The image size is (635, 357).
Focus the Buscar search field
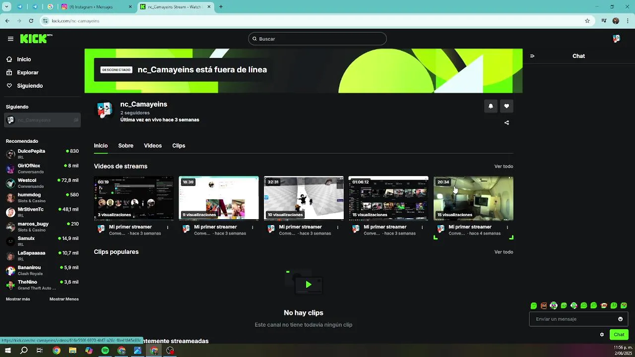point(317,39)
